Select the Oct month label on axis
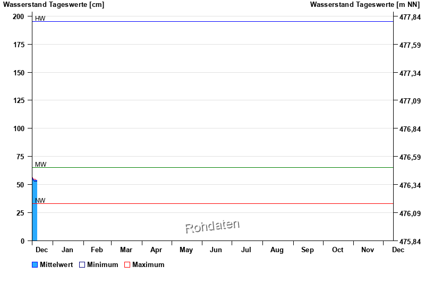The image size is (425, 292). [337, 250]
